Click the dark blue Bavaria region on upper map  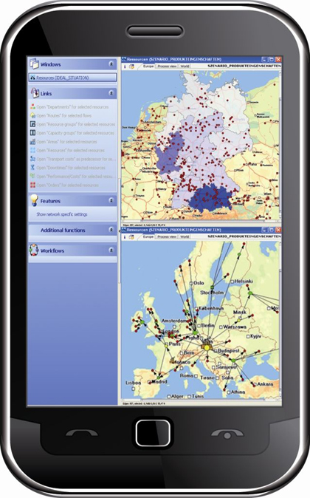[x=211, y=197]
